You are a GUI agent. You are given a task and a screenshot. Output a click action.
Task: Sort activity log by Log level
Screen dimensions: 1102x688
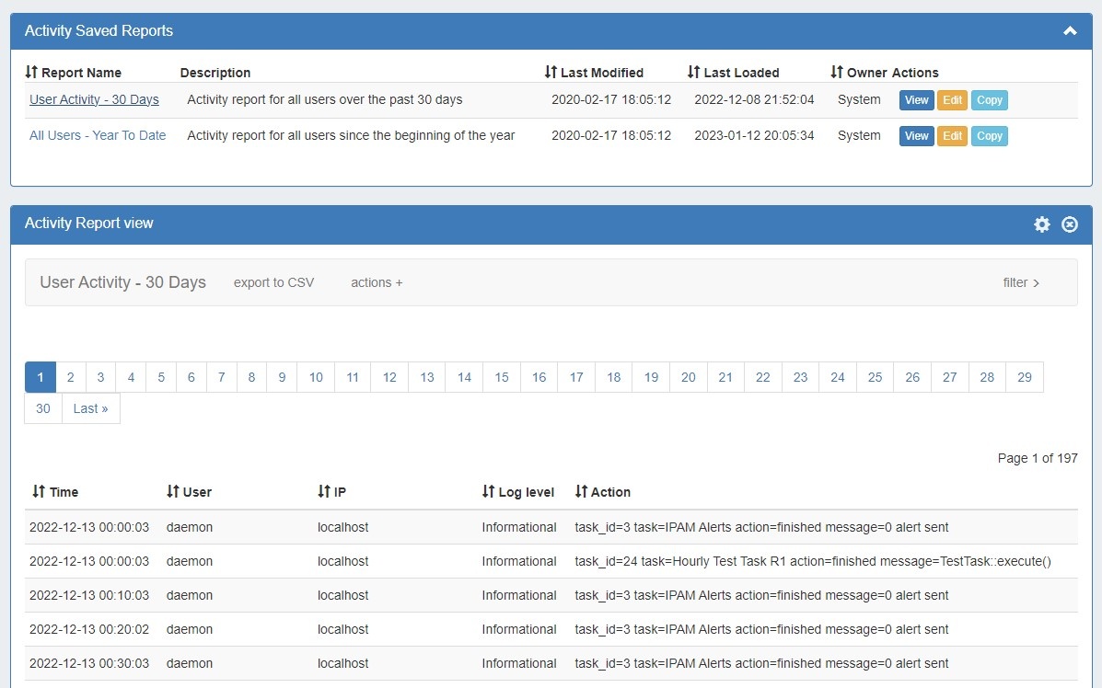click(518, 492)
